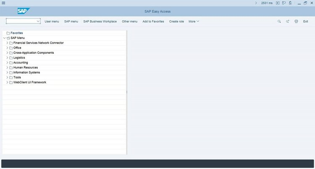Open SAP Business Workplace
Image resolution: width=315 pixels, height=169 pixels.
100,21
